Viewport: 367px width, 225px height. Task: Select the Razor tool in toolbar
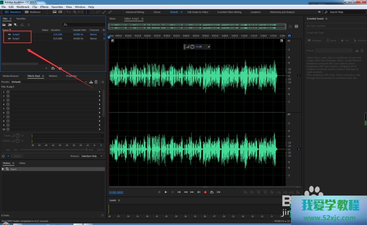click(74, 12)
